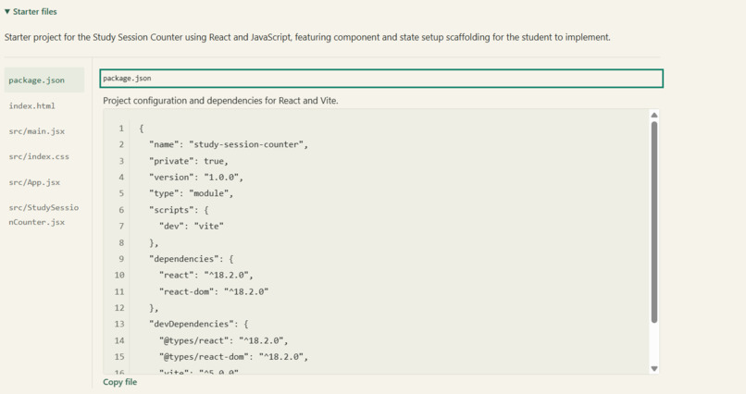This screenshot has height=394, width=746.
Task: Click the "private": true line
Action: tap(189, 161)
